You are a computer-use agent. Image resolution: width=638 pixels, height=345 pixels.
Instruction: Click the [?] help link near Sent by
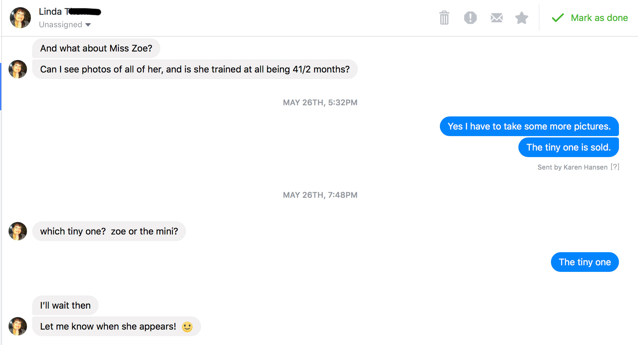[x=615, y=167]
